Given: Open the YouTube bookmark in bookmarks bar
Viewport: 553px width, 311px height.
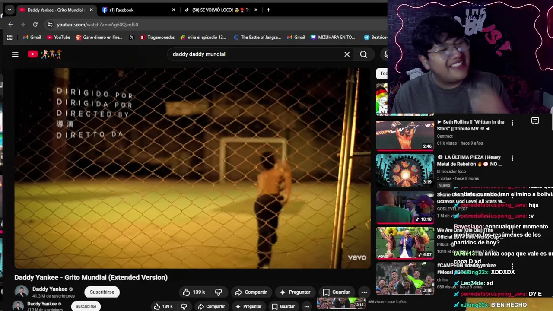Looking at the screenshot, I should pos(58,38).
